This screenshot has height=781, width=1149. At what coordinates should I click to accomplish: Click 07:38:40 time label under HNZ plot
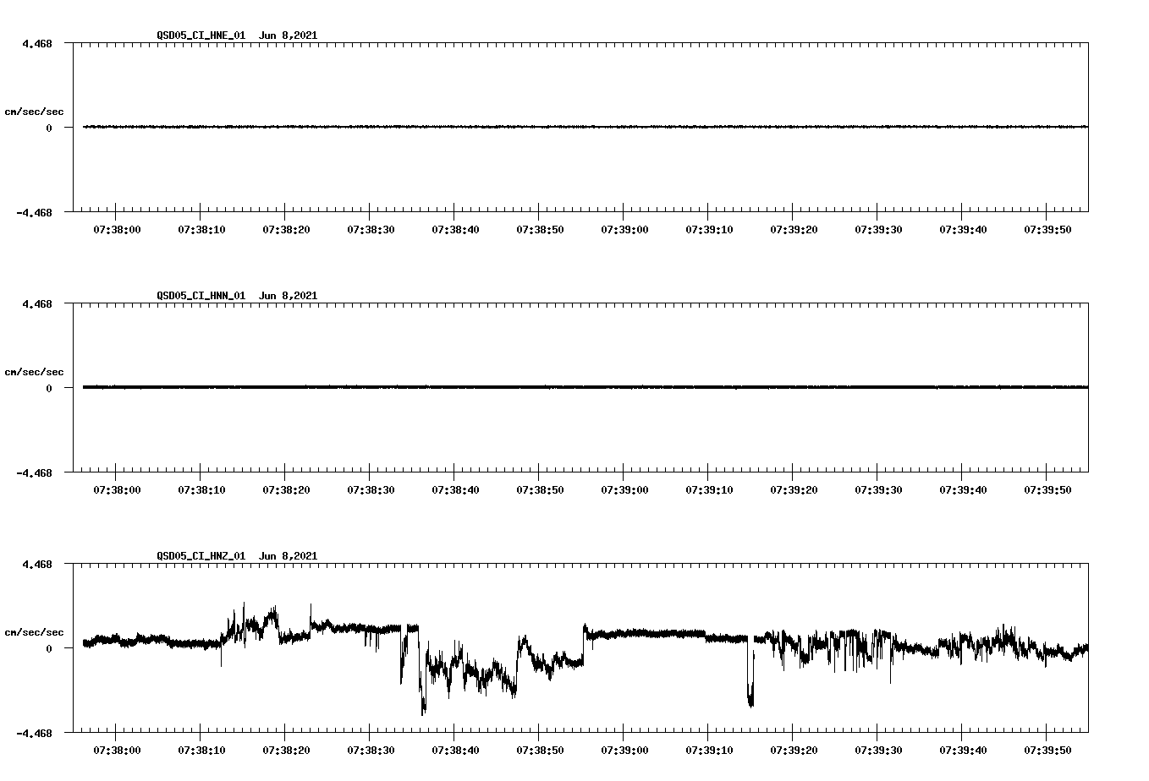(455, 750)
